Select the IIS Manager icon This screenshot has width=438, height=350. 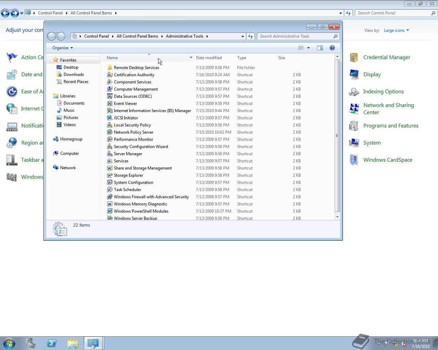click(x=109, y=111)
